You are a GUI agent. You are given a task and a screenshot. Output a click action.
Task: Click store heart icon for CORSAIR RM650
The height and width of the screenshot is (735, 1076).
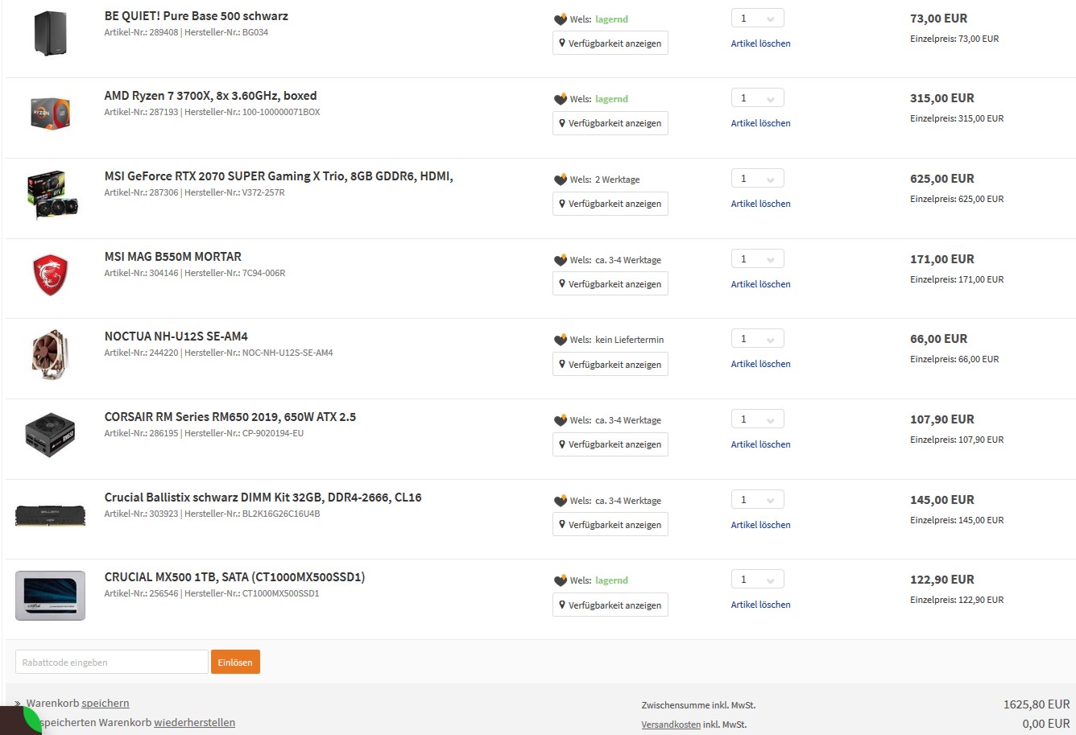pyautogui.click(x=561, y=420)
